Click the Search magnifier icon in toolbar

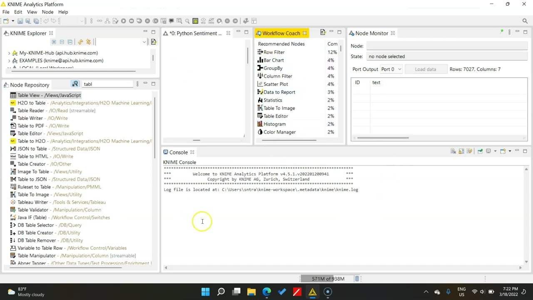tap(187, 21)
